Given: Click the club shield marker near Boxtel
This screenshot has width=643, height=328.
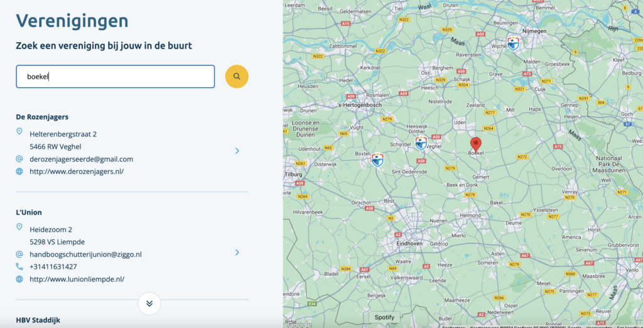Looking at the screenshot, I should [377, 160].
